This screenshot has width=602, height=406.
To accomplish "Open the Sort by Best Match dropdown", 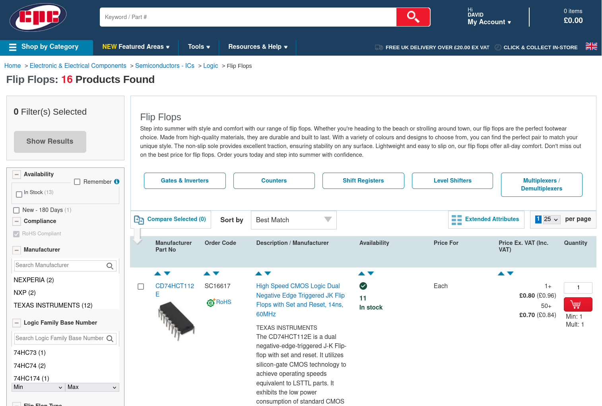I will [293, 220].
